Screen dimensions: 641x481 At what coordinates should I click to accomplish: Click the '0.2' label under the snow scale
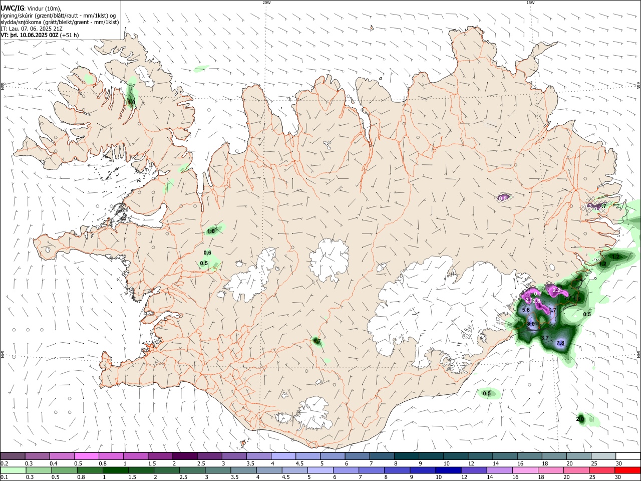tap(4, 463)
